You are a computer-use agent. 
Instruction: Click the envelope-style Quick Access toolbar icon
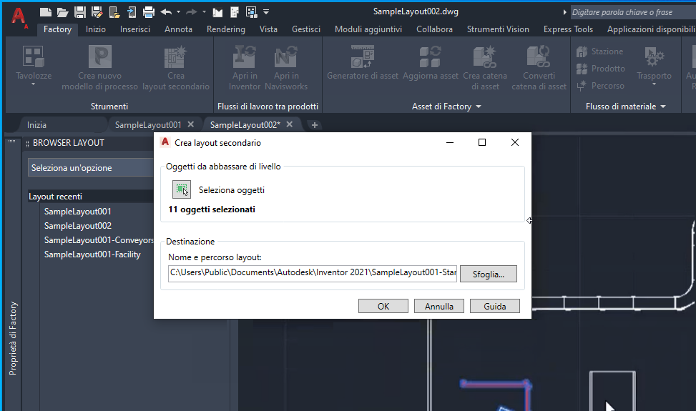[217, 12]
